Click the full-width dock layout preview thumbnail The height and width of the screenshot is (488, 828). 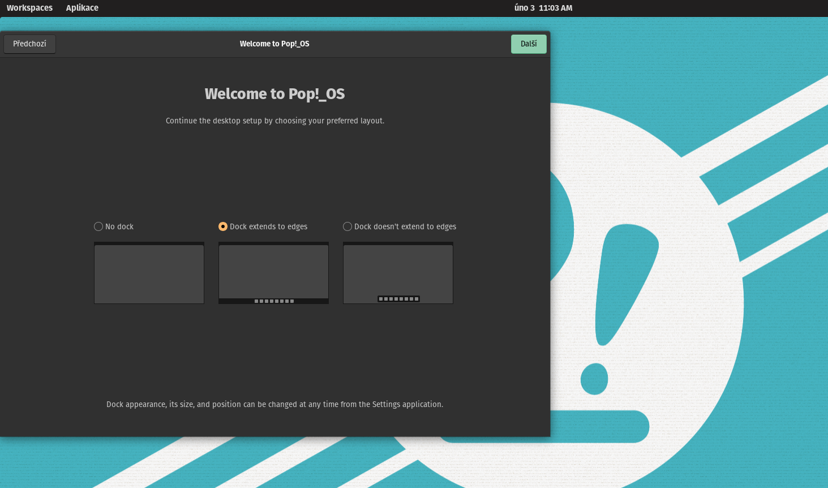point(273,273)
